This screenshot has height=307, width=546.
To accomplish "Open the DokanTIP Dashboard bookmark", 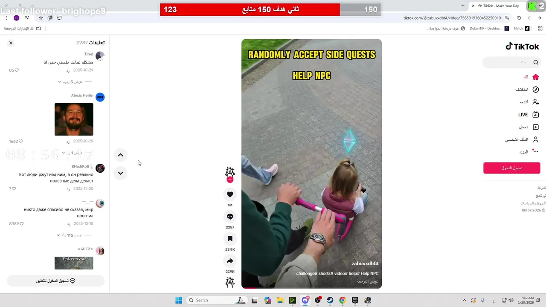I will [489, 29].
